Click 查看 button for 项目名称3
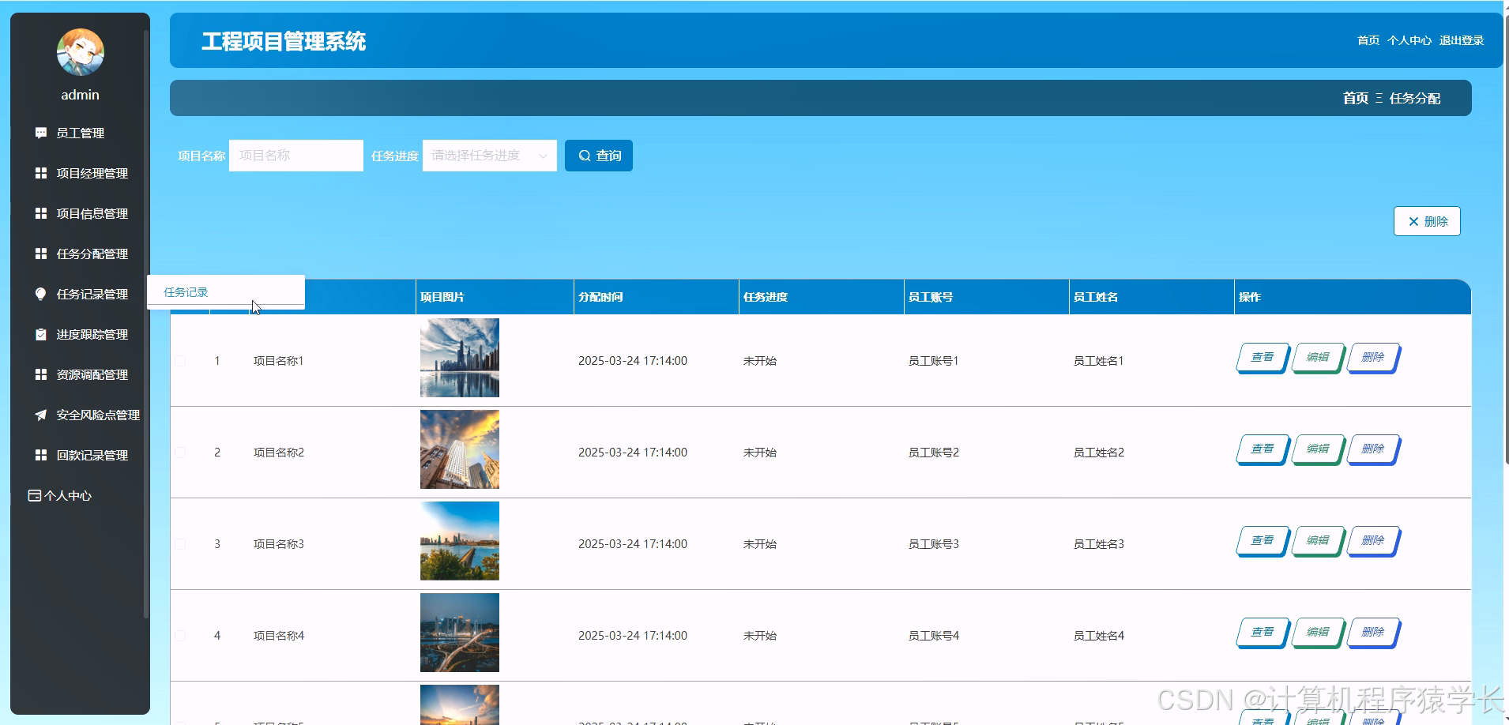Viewport: 1509px width, 725px height. pyautogui.click(x=1263, y=541)
